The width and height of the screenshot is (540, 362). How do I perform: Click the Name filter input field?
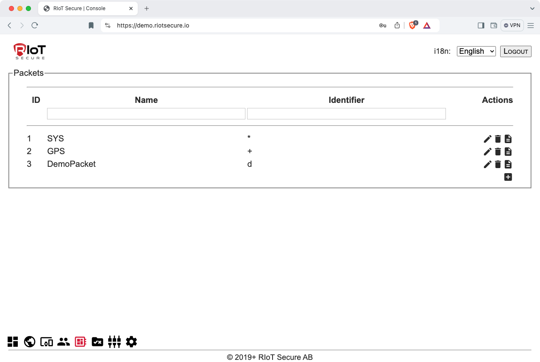coord(146,113)
